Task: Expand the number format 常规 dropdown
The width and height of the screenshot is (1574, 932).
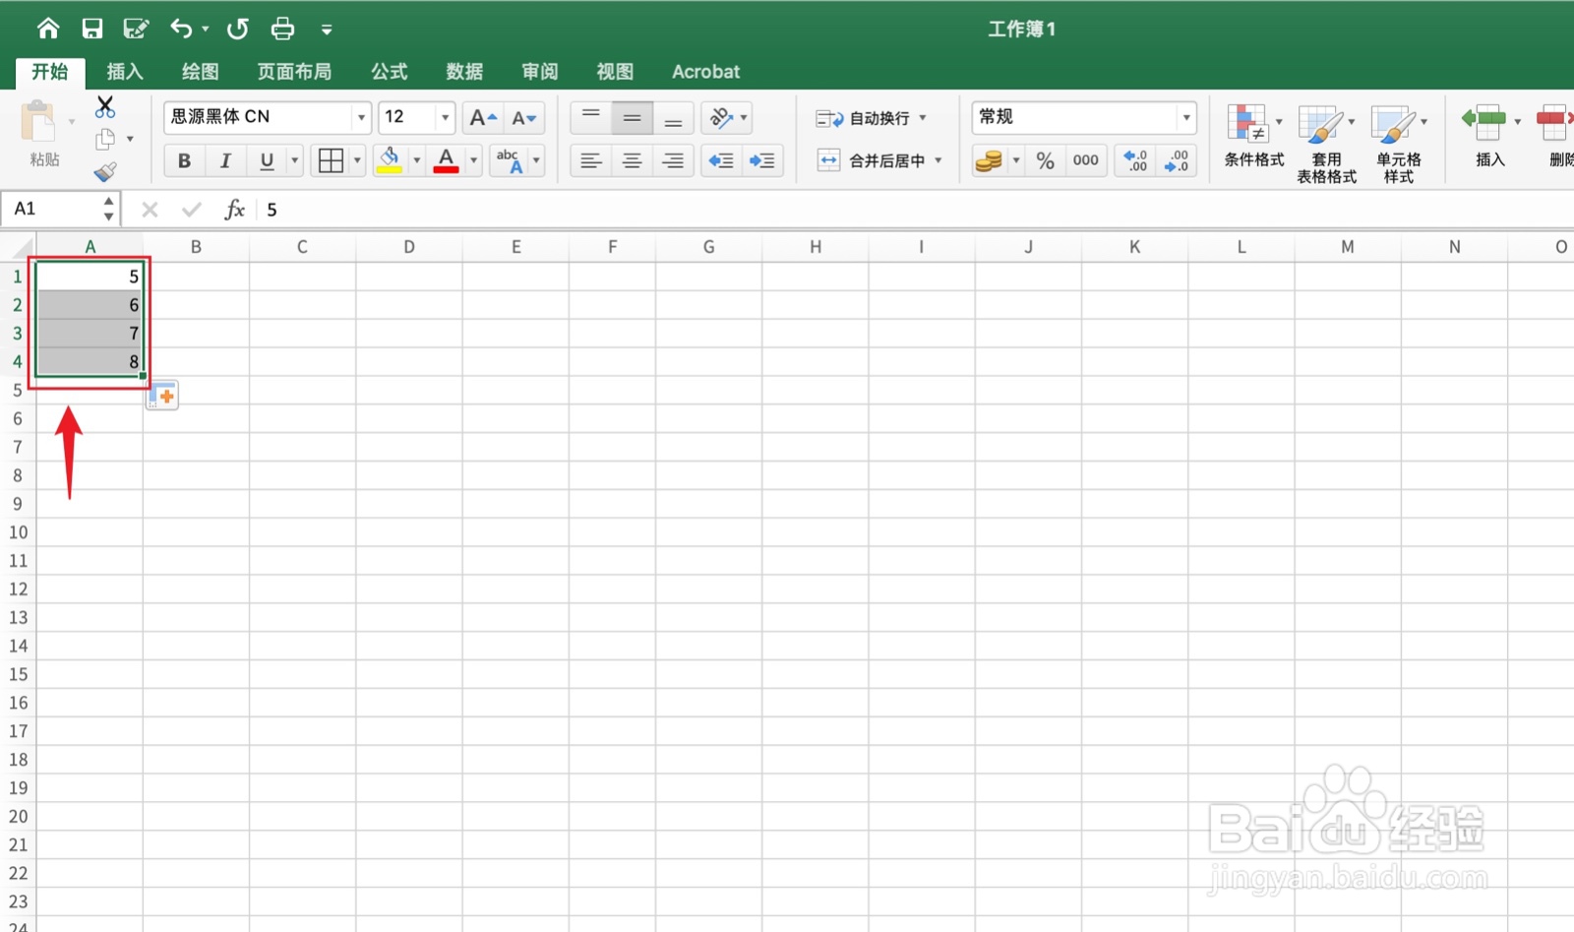Action: click(1186, 117)
